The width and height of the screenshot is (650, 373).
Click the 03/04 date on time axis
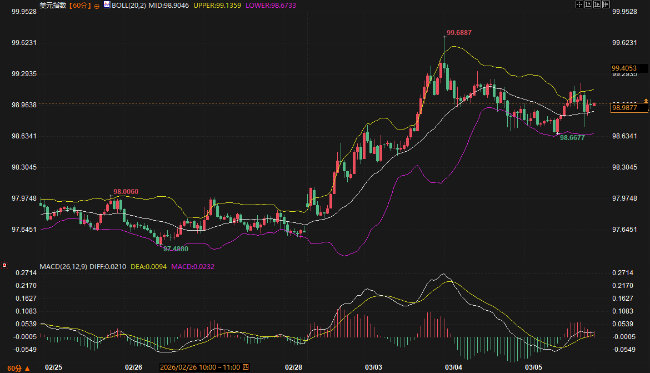(x=454, y=367)
